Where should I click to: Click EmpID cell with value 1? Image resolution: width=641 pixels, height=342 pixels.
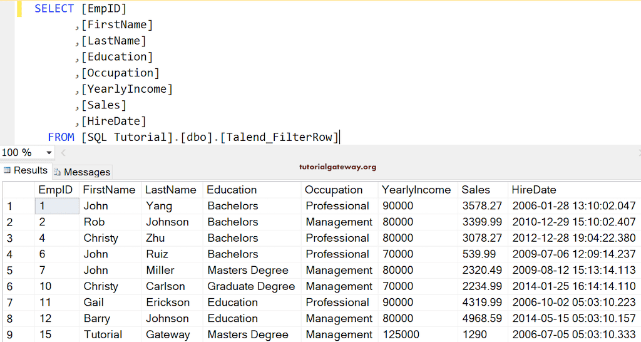(57, 206)
